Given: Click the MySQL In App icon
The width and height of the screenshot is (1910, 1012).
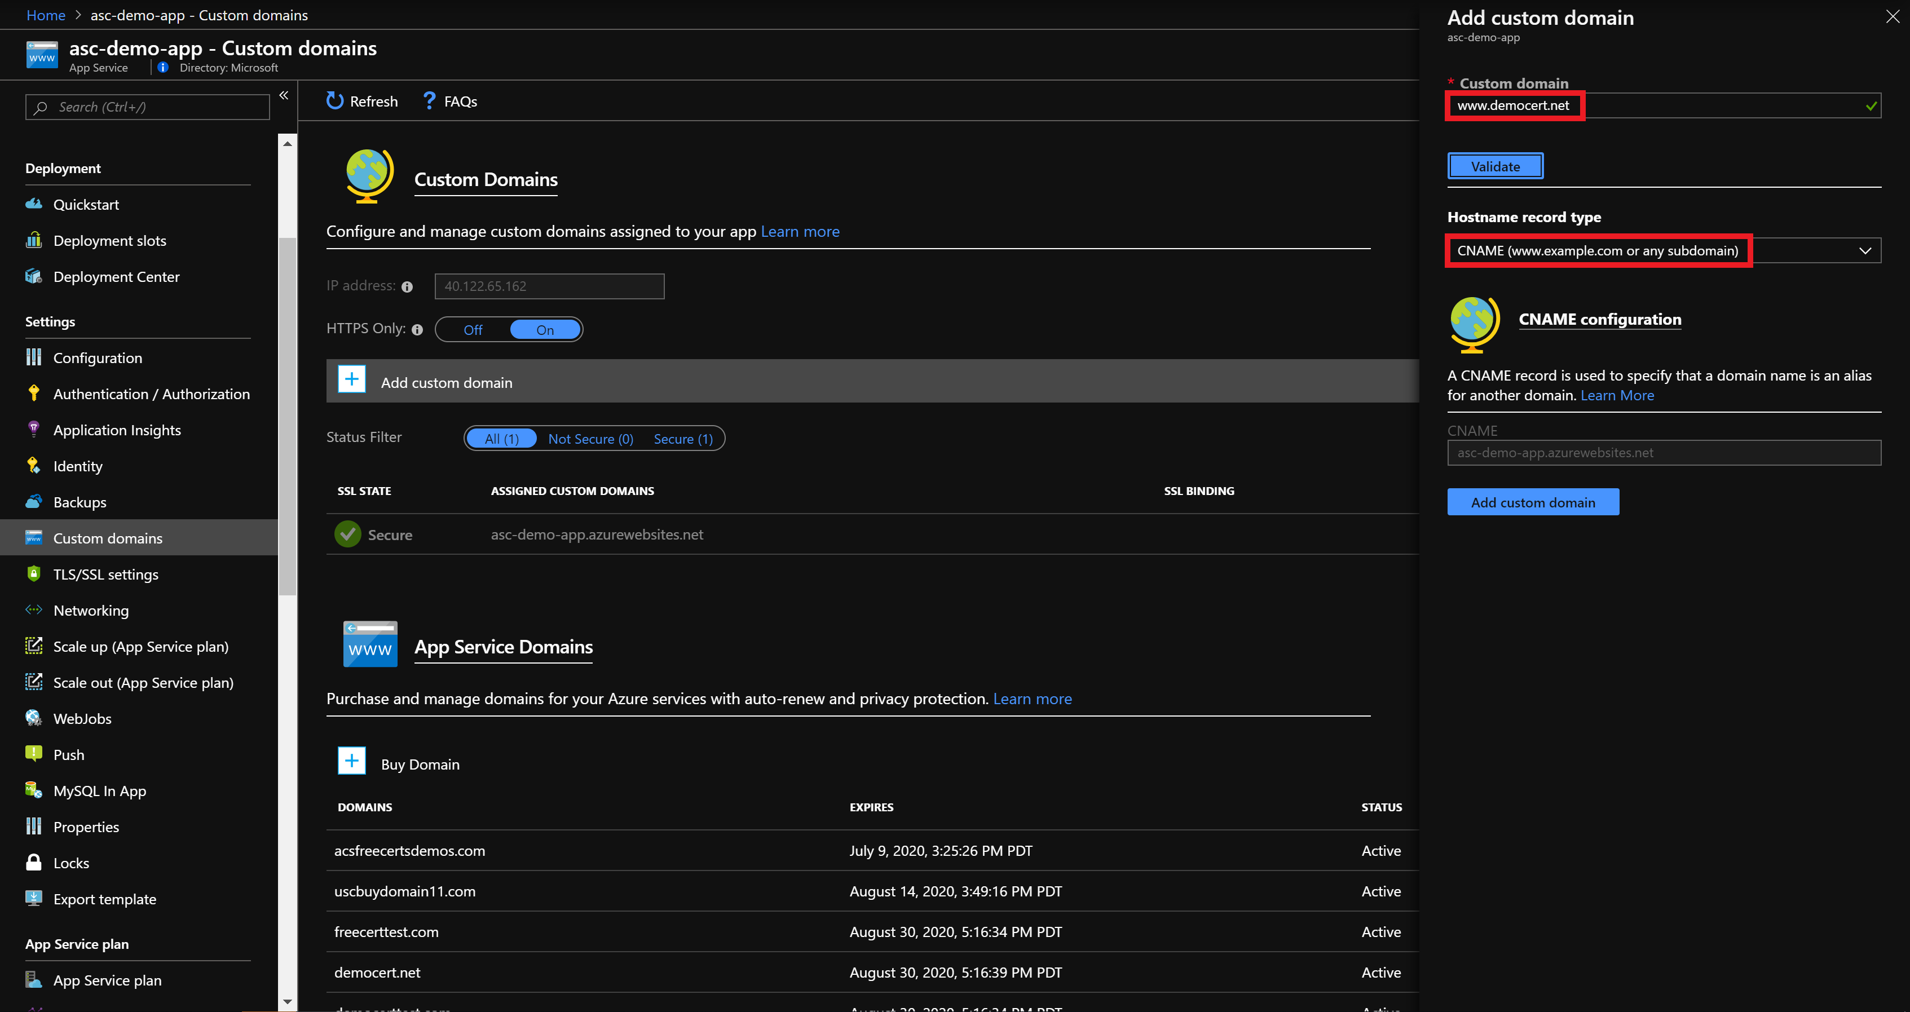Looking at the screenshot, I should pos(33,790).
